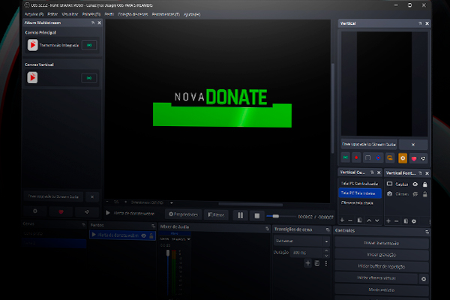
Task: Open the Ferramentas menu
Action: click(x=166, y=14)
